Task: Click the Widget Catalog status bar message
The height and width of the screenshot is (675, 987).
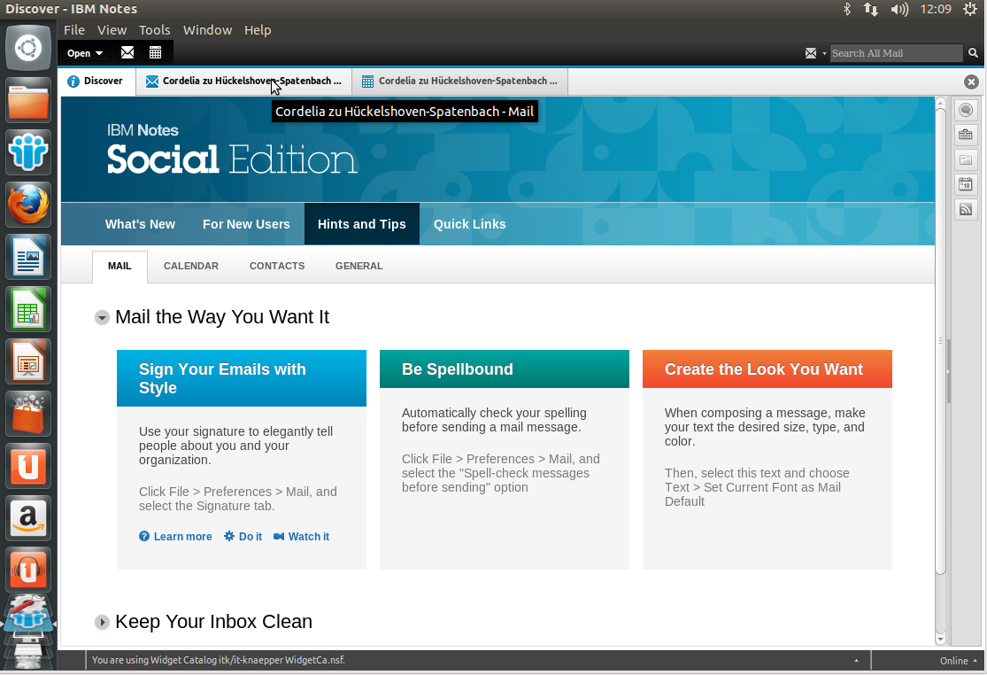Action: click(219, 661)
